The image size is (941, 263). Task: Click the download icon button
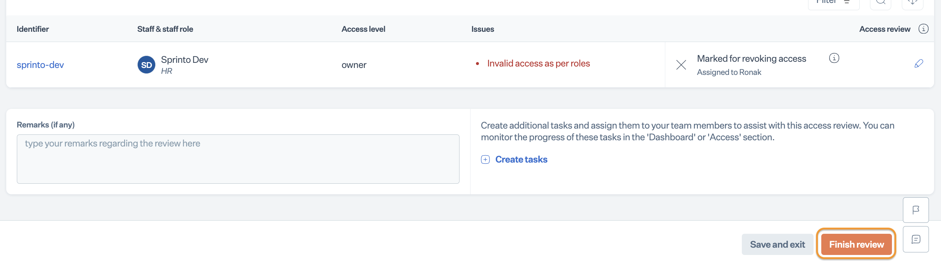[x=912, y=3]
